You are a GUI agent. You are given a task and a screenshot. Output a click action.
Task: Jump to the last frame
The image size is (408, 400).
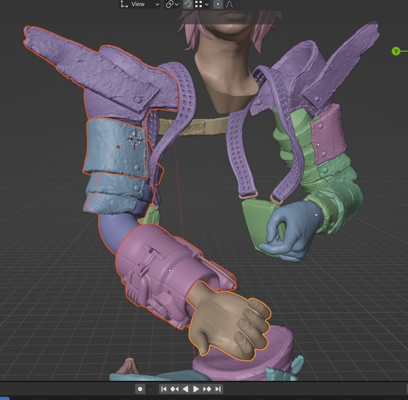click(x=218, y=389)
